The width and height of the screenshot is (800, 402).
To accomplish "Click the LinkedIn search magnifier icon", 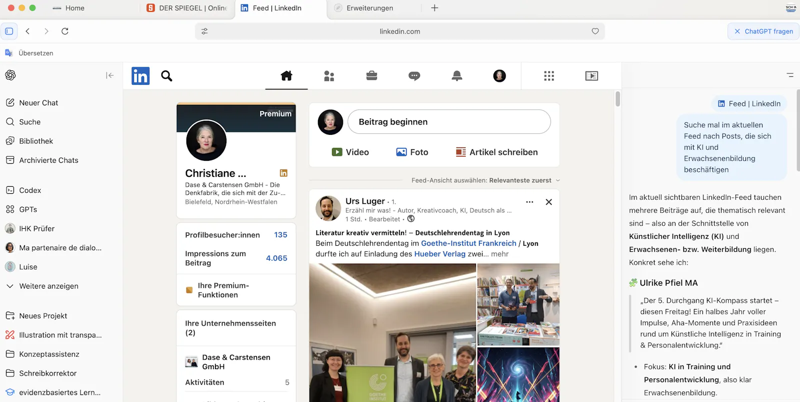I will pos(166,76).
